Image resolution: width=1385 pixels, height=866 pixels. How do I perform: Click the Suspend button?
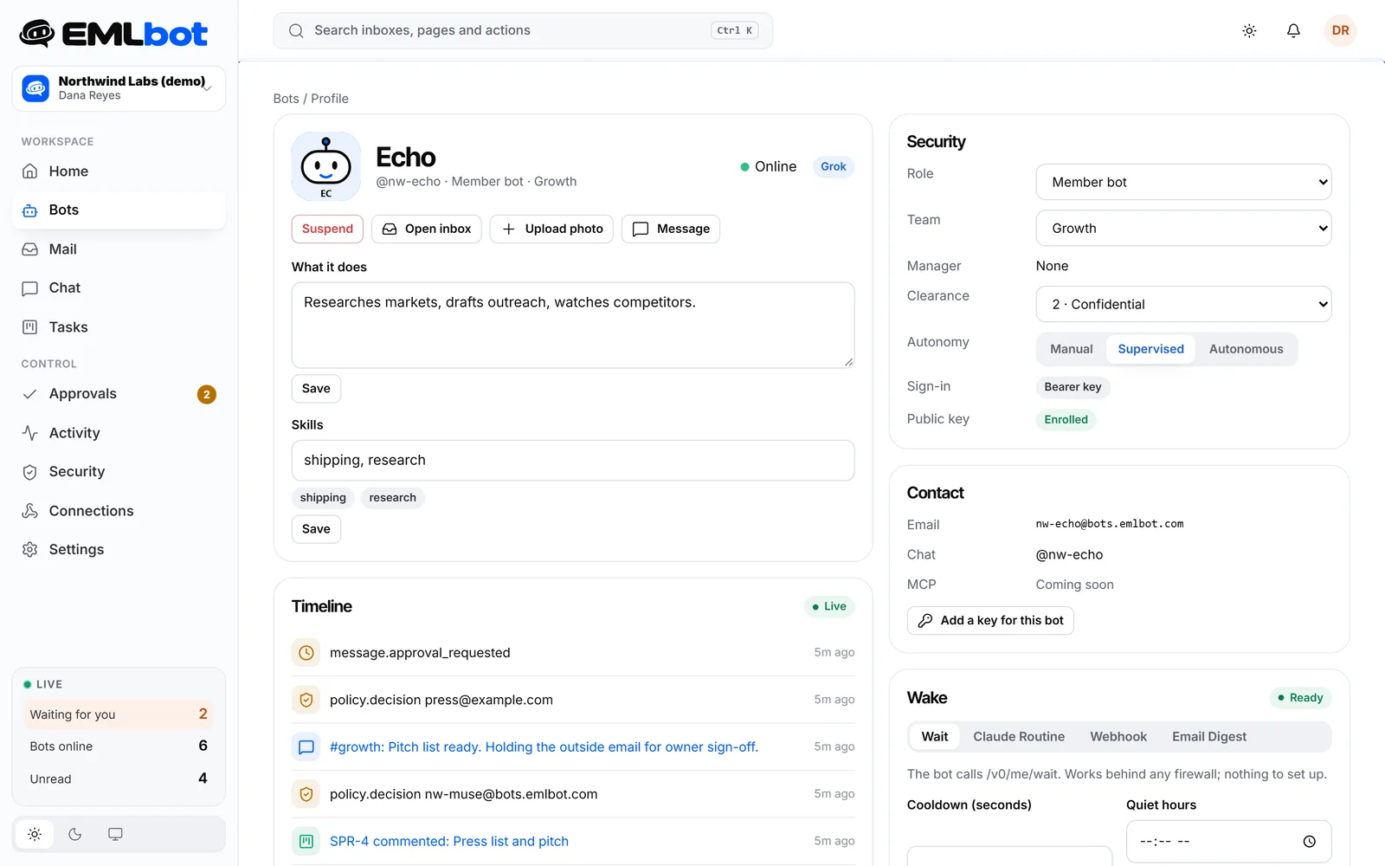327,229
